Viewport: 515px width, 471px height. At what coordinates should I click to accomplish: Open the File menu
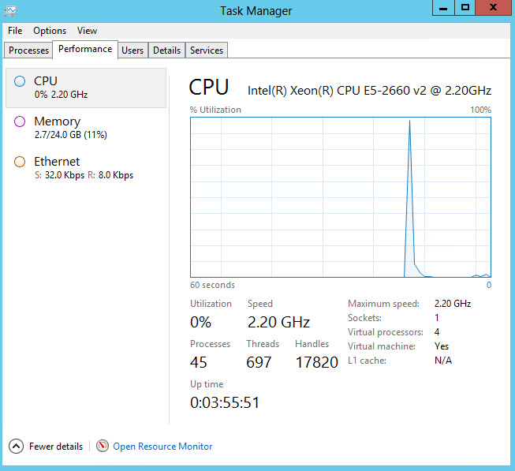tap(15, 31)
